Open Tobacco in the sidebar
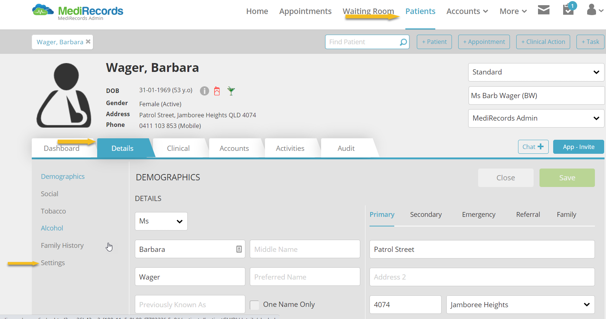Image resolution: width=606 pixels, height=319 pixels. pyautogui.click(x=53, y=211)
